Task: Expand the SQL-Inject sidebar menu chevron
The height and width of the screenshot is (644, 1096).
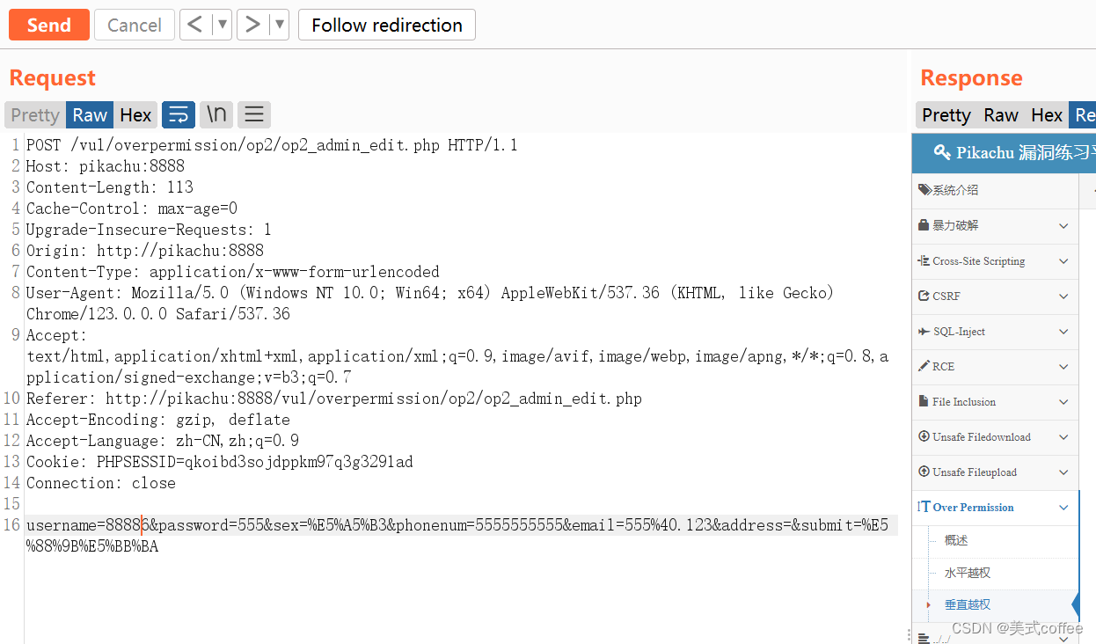Action: 1063,332
